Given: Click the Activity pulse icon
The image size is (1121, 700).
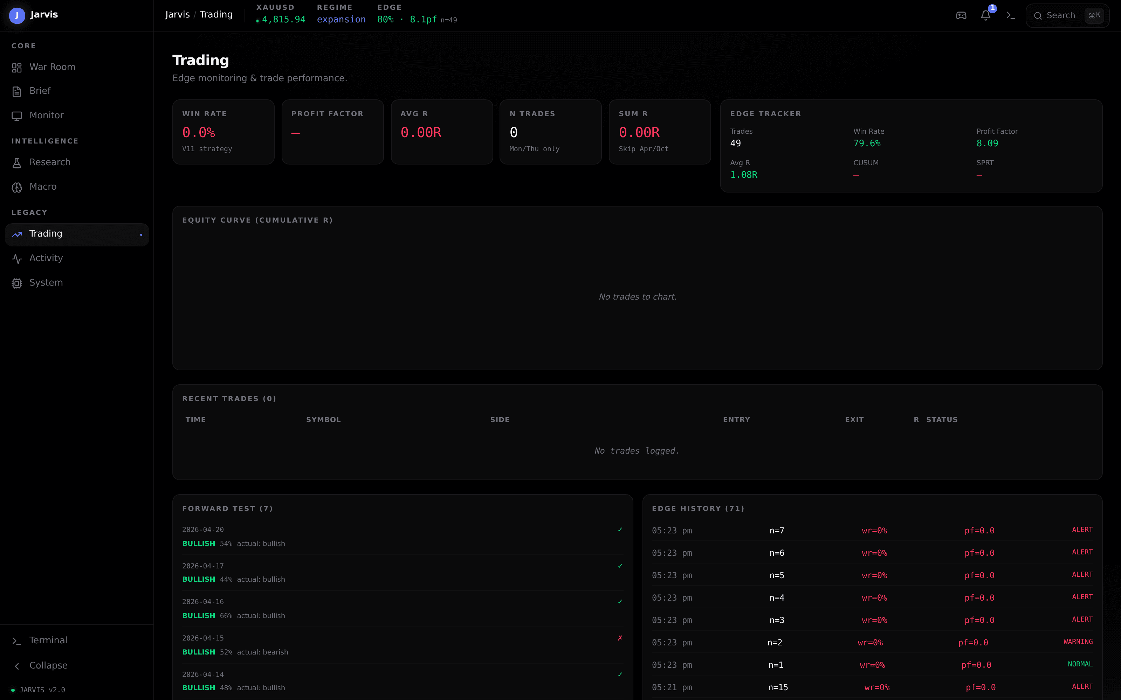Looking at the screenshot, I should pyautogui.click(x=17, y=259).
